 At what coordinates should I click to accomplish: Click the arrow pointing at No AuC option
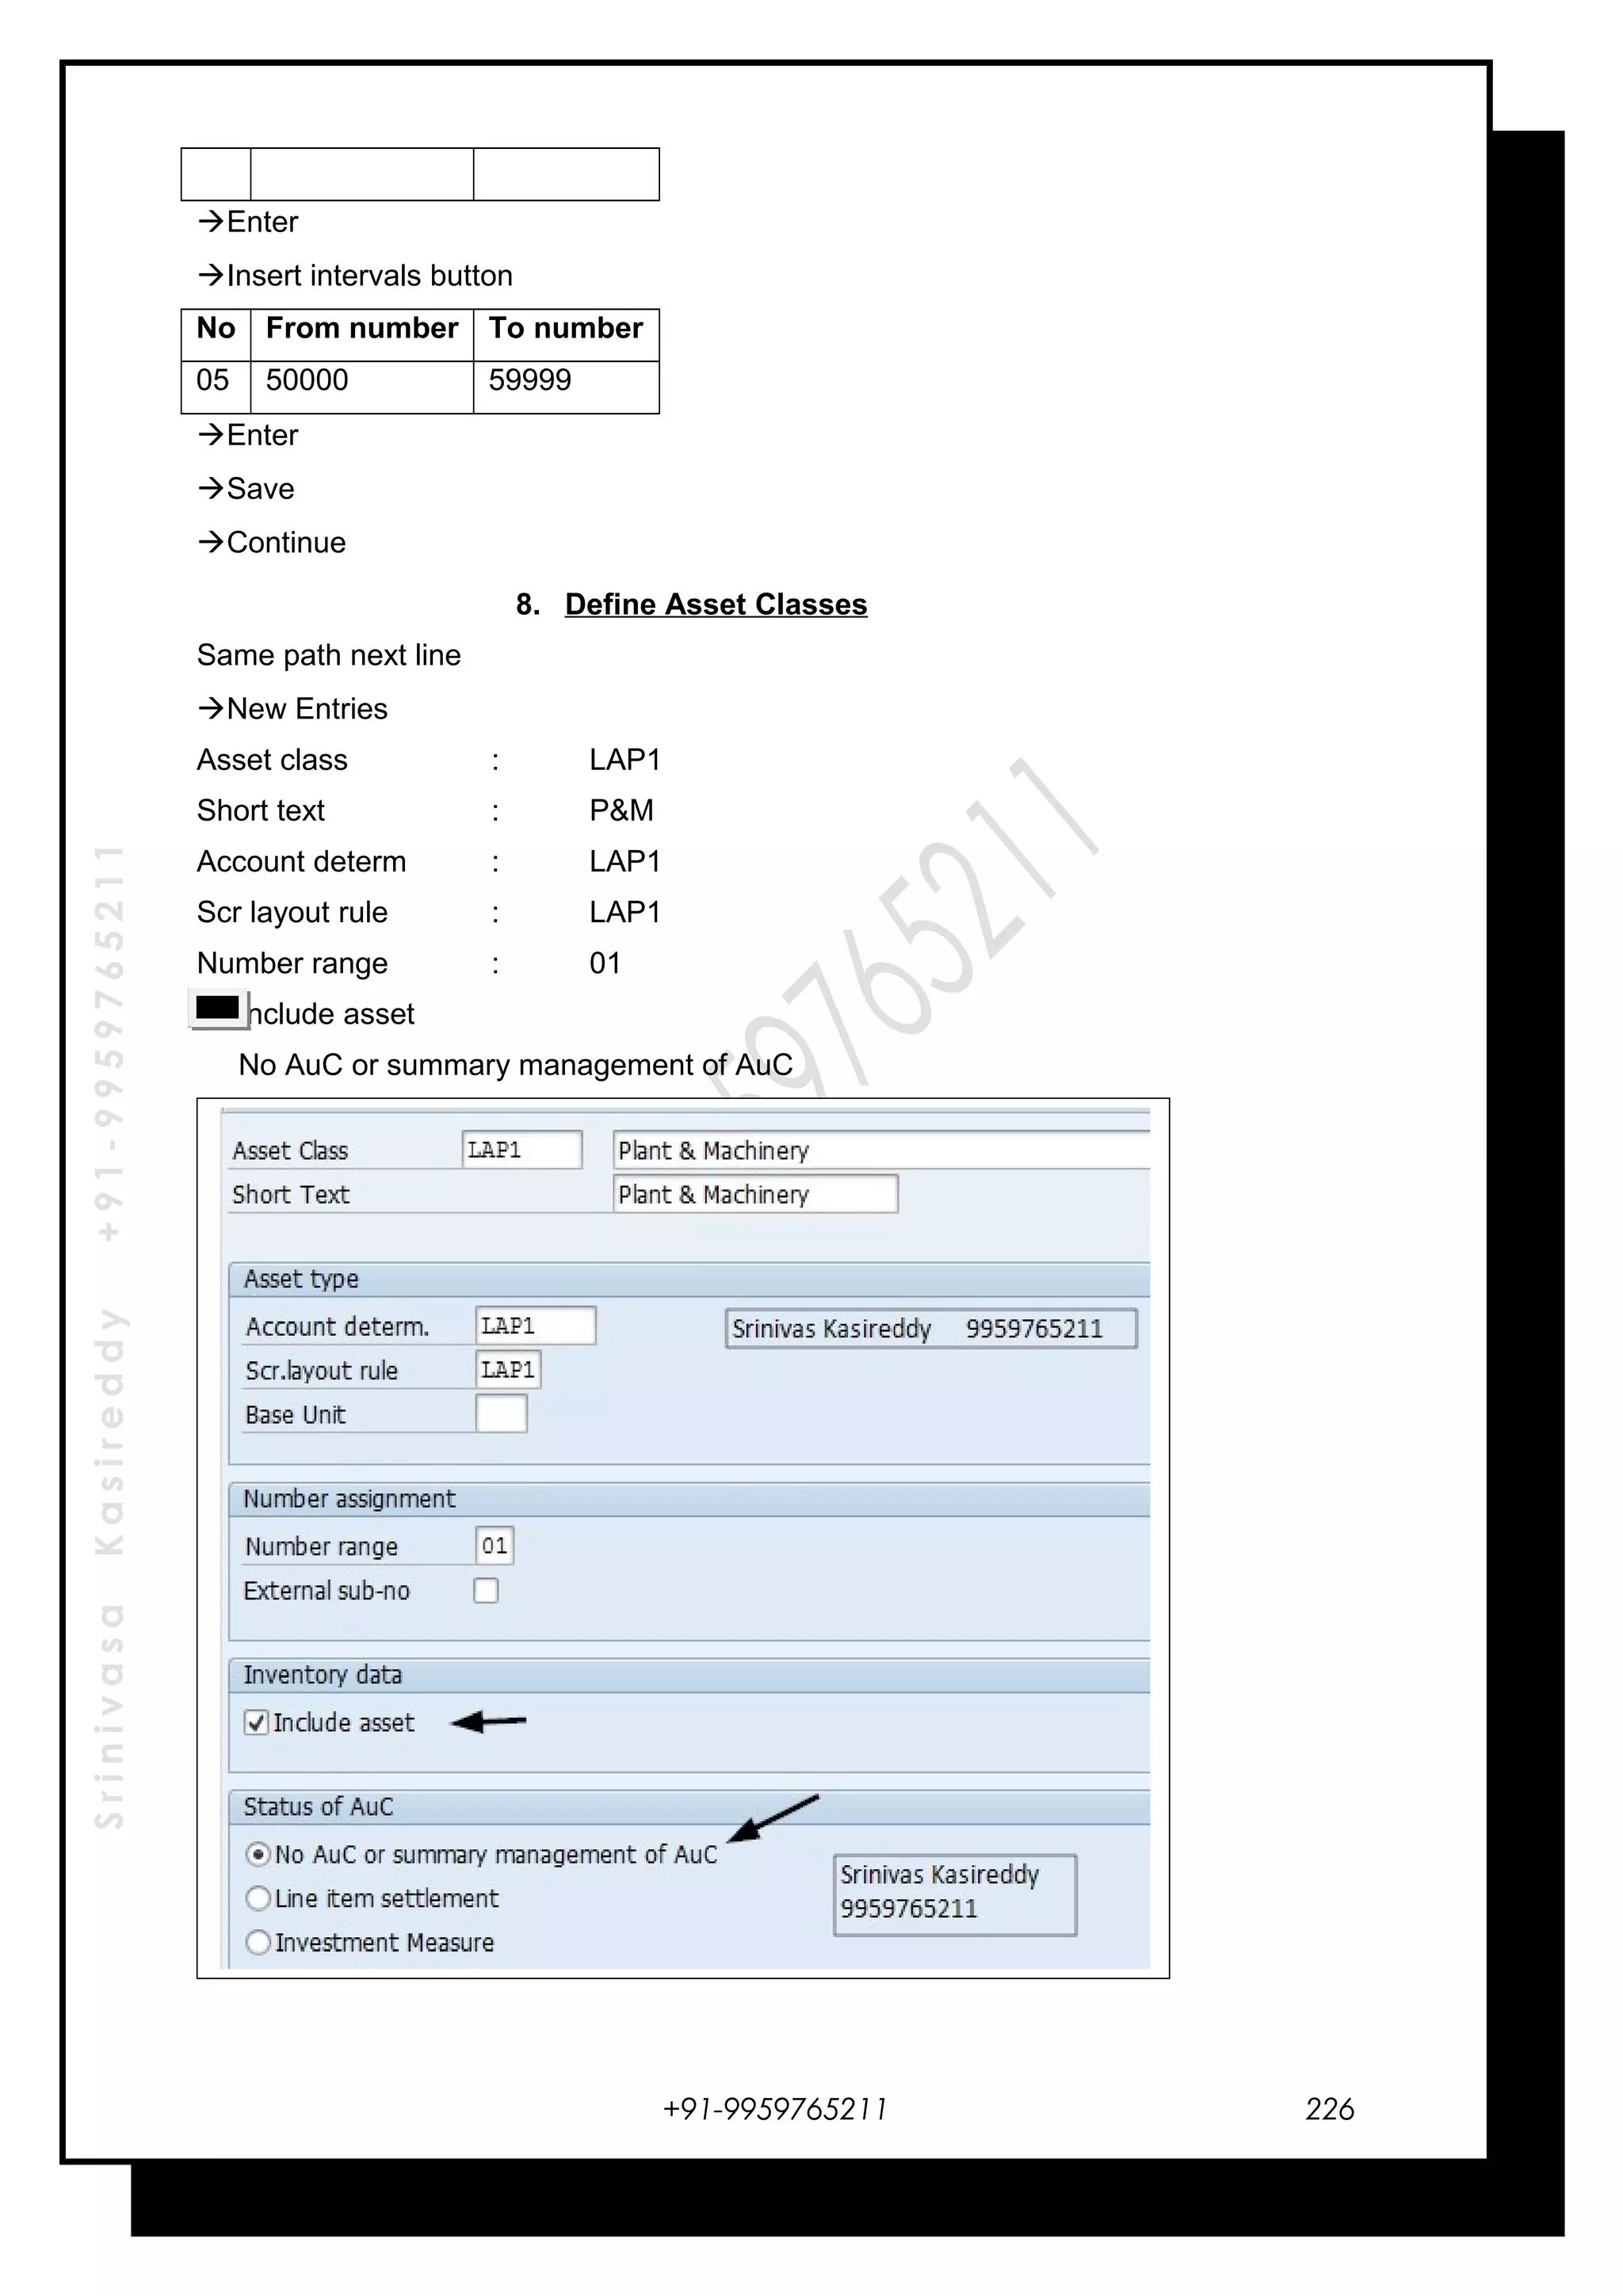tap(771, 1819)
